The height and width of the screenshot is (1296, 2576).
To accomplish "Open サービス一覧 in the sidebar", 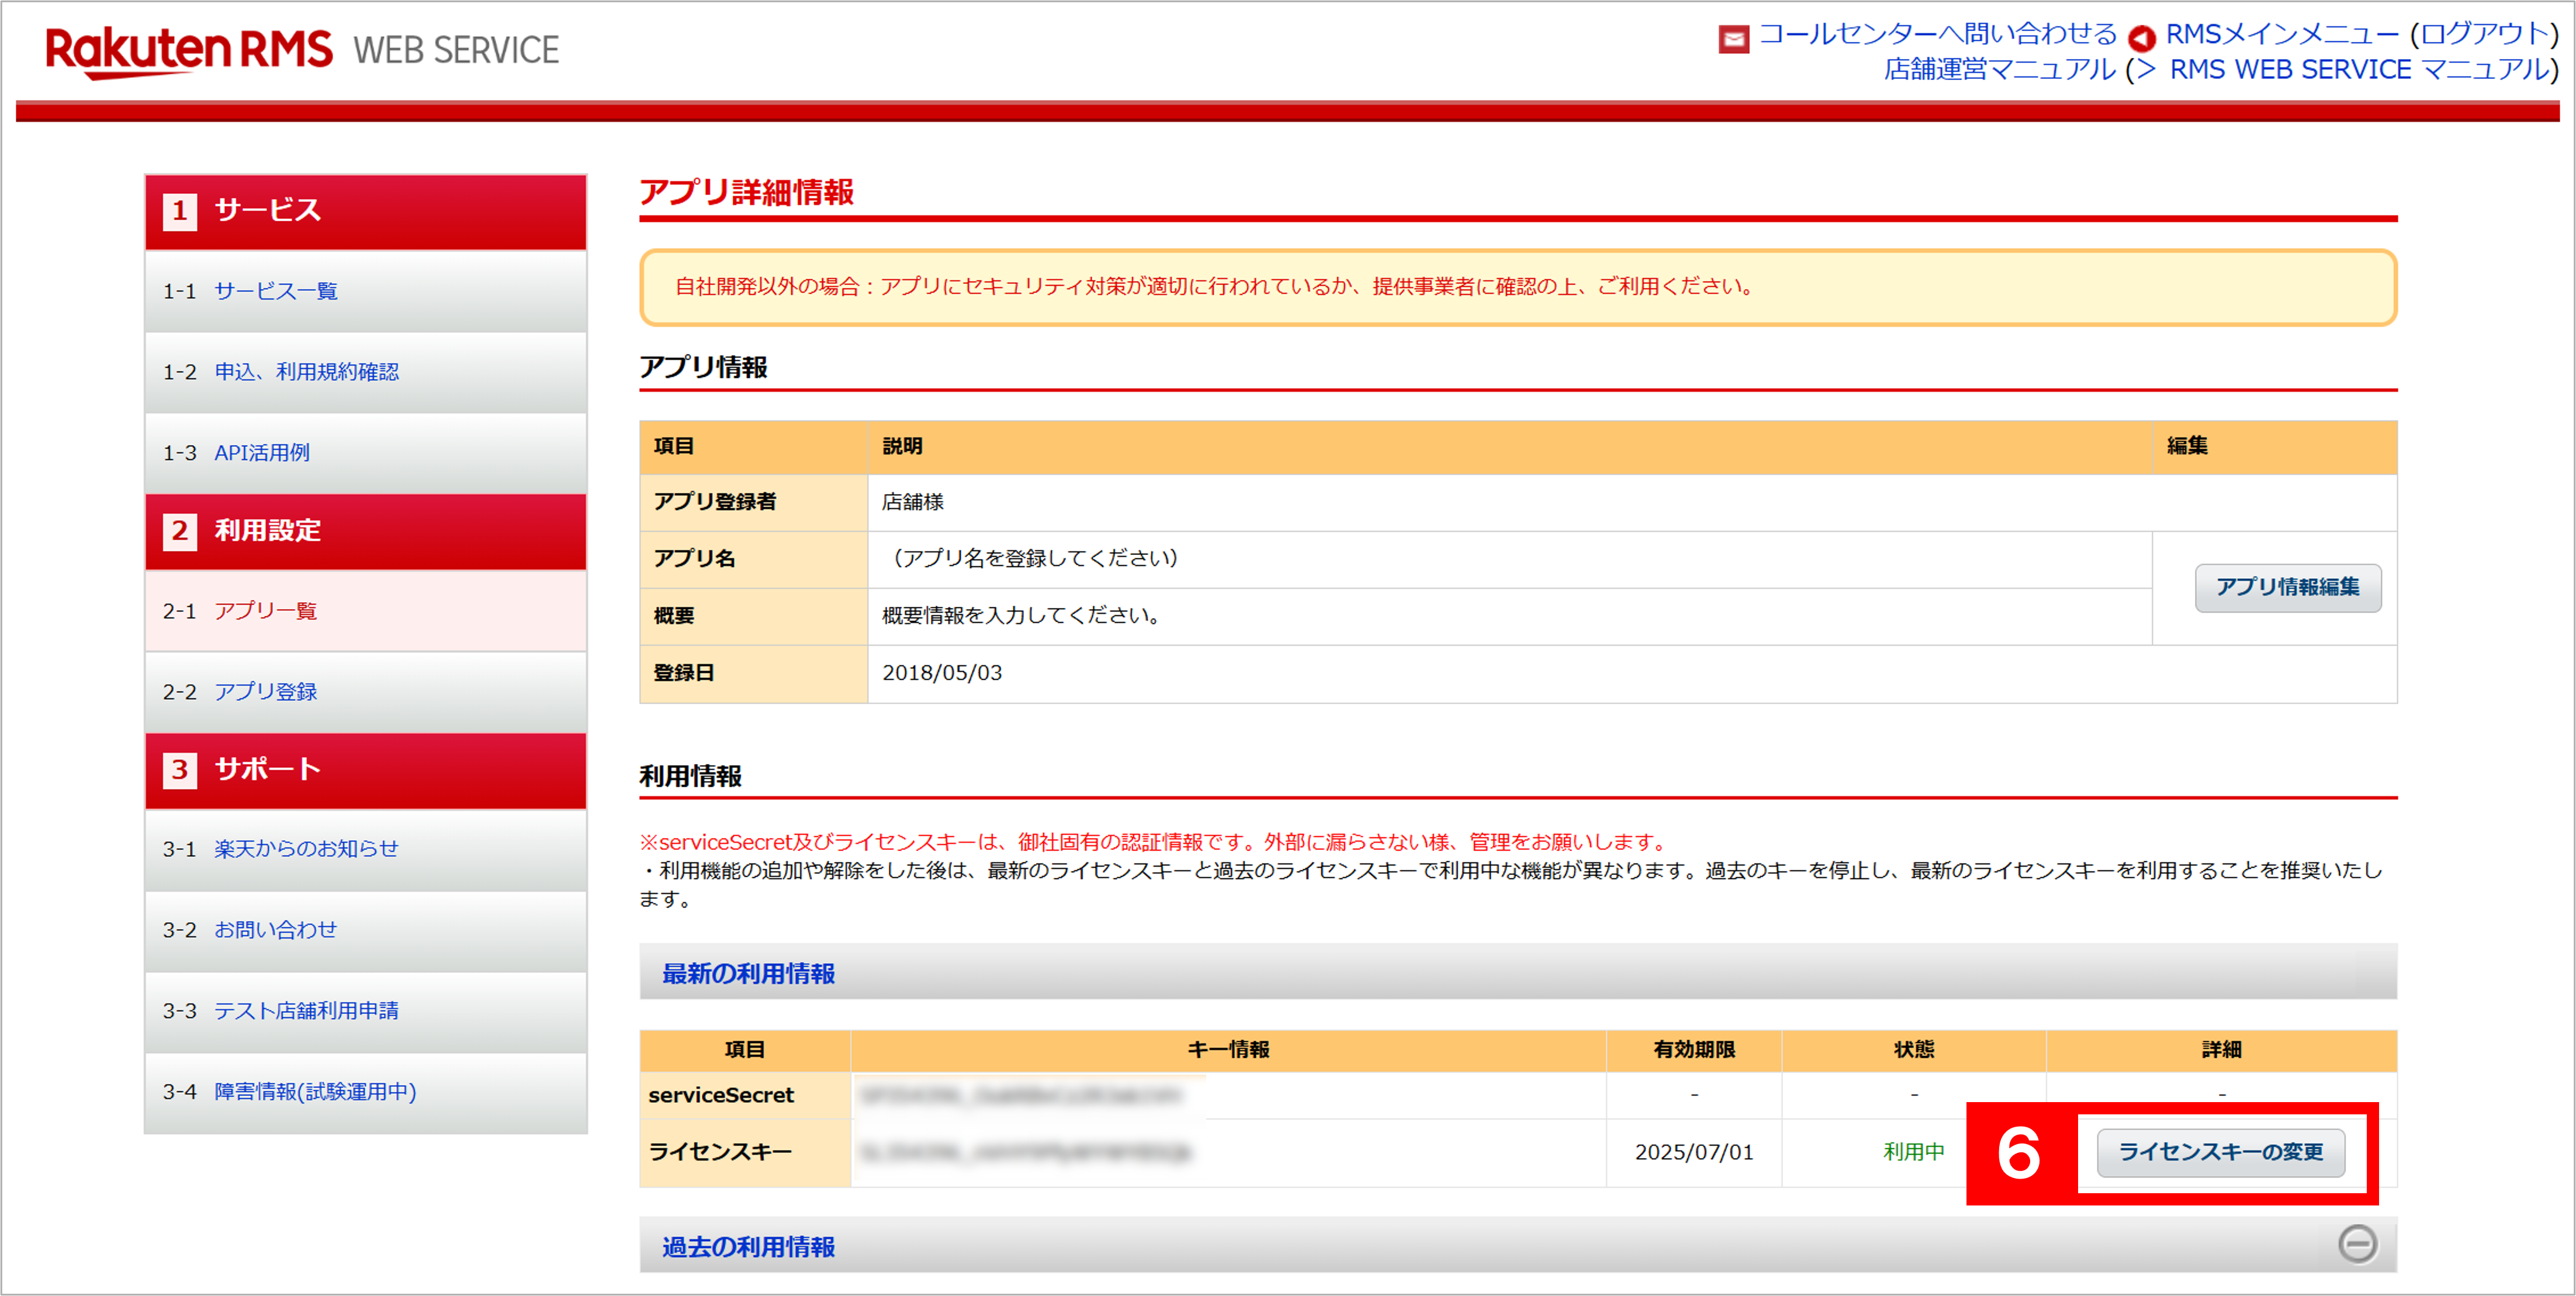I will [x=276, y=291].
